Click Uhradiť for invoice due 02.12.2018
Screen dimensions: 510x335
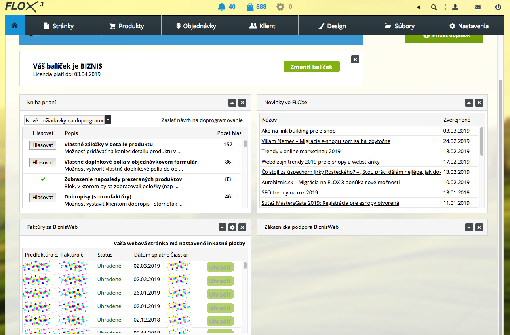click(x=220, y=321)
